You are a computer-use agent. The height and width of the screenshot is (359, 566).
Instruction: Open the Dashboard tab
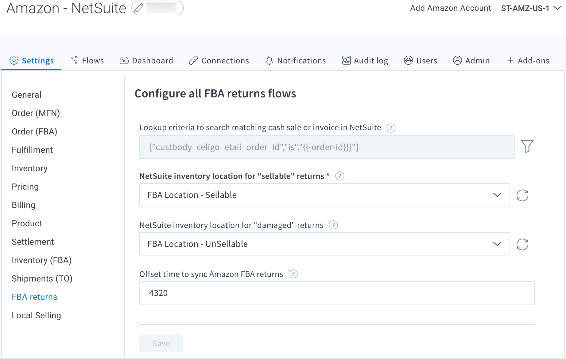coord(146,61)
